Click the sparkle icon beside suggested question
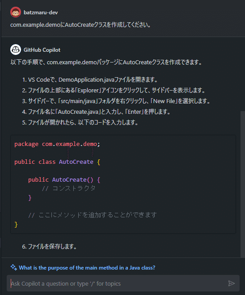 (x=13, y=267)
